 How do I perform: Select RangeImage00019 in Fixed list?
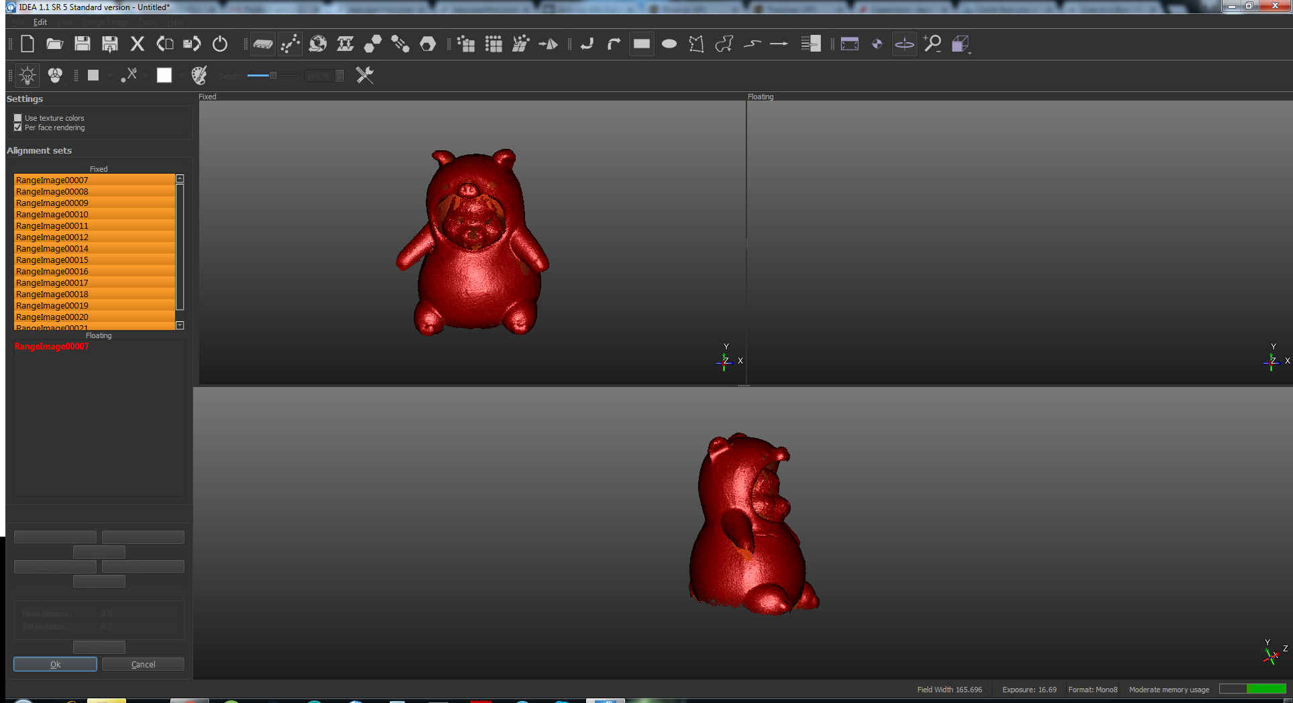(x=95, y=305)
